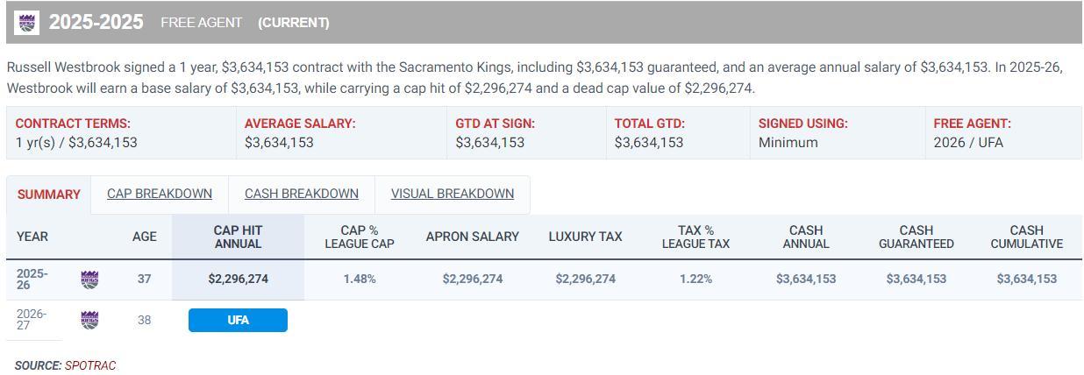The height and width of the screenshot is (375, 1084).
Task: Click the blue UFA button
Action: point(238,320)
